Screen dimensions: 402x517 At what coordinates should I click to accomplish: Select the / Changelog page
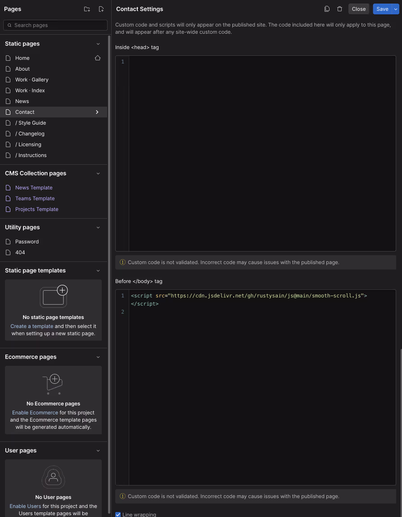click(54, 134)
